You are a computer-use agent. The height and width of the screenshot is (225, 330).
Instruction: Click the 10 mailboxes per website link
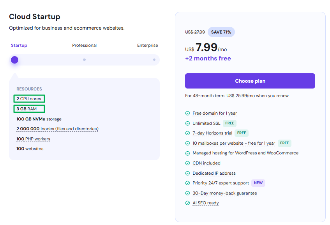(233, 143)
